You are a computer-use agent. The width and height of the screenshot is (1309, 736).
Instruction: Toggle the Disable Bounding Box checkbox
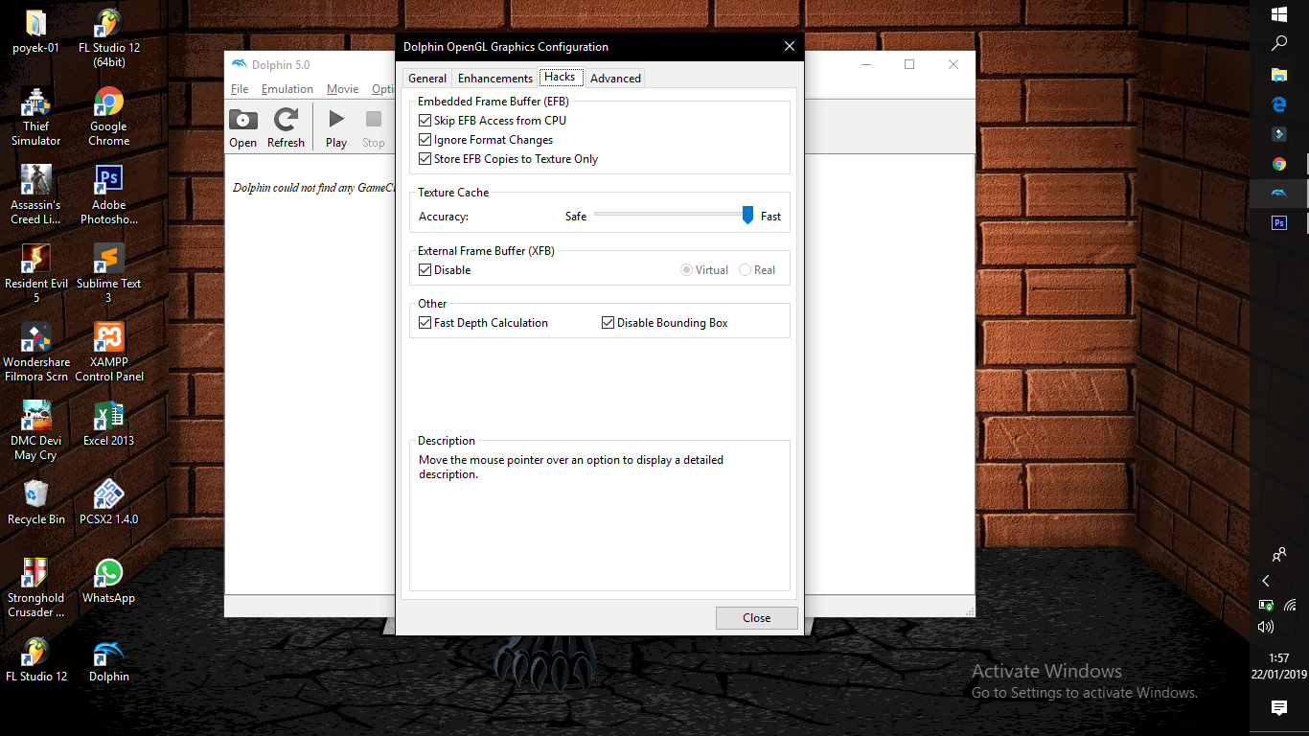click(608, 323)
